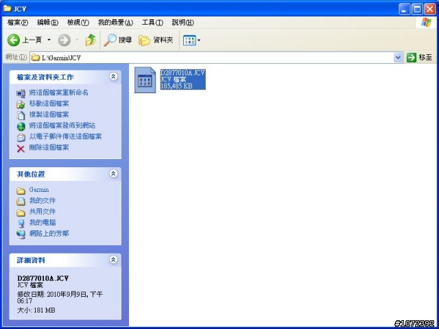The width and height of the screenshot is (439, 329).
Task: Open the 工具(T) menu
Action: click(x=152, y=23)
